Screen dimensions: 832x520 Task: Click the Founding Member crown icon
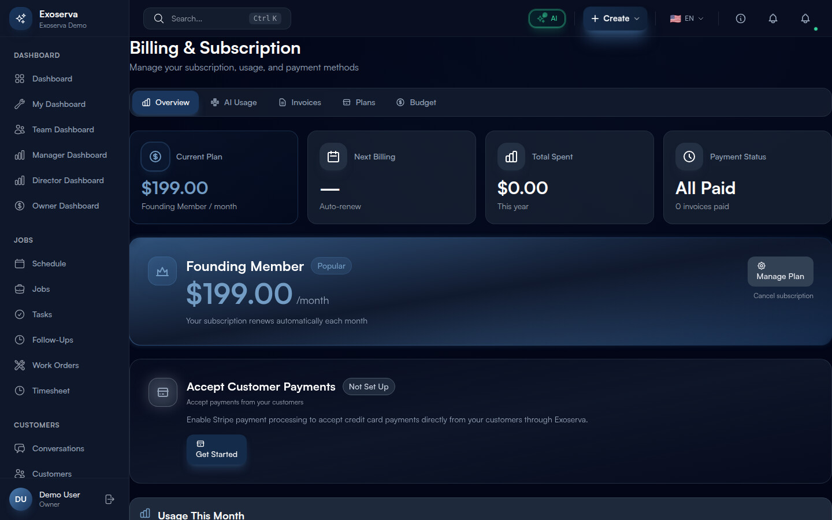click(162, 271)
